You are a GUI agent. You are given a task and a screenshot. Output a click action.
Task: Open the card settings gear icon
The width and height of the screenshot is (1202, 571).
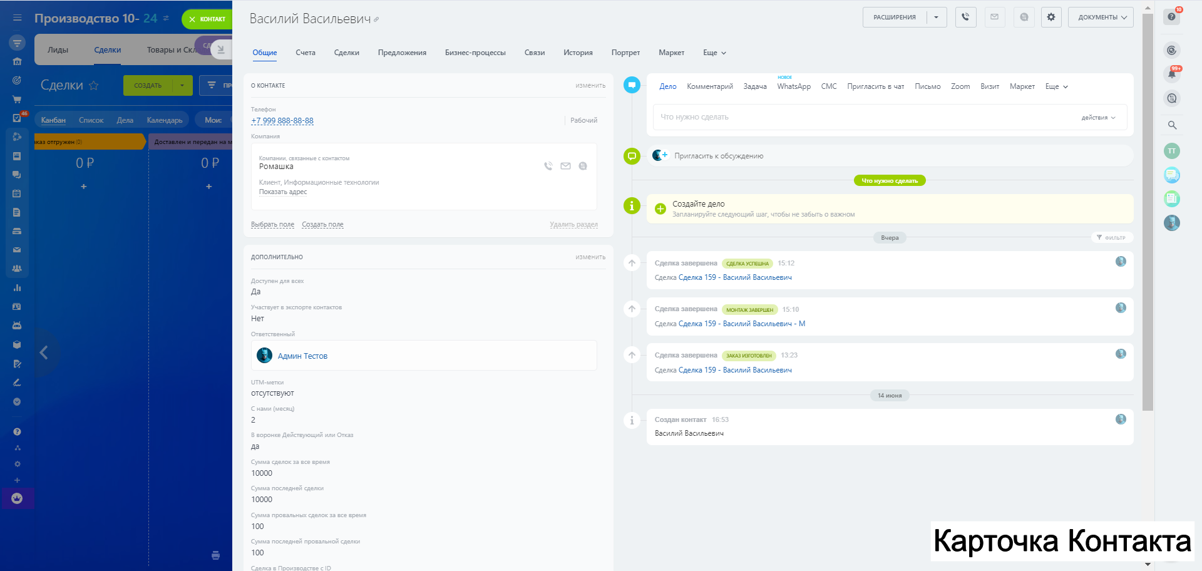1051,18
